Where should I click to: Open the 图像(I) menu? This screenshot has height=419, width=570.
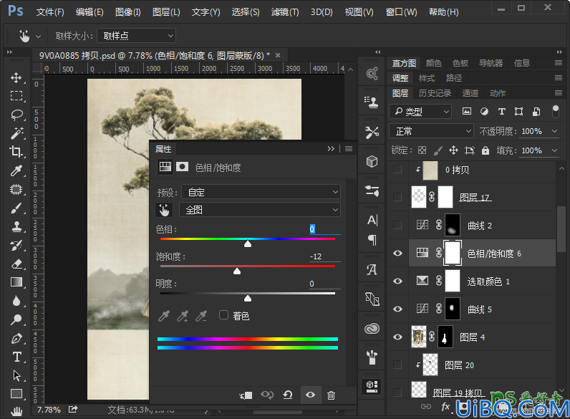tap(128, 12)
